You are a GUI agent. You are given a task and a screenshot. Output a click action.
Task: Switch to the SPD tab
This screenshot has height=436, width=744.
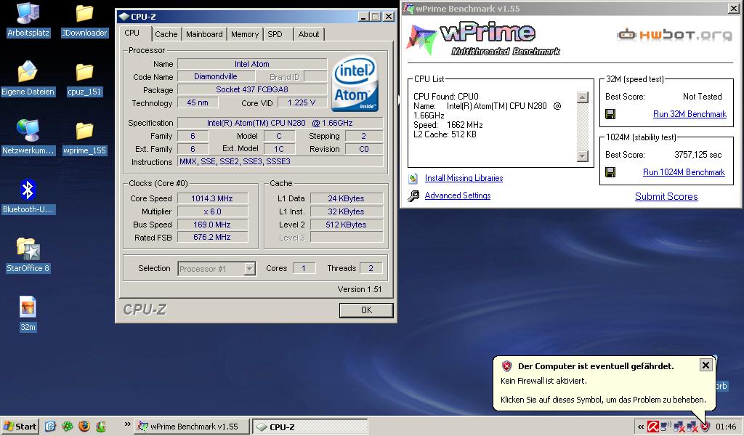pos(275,34)
